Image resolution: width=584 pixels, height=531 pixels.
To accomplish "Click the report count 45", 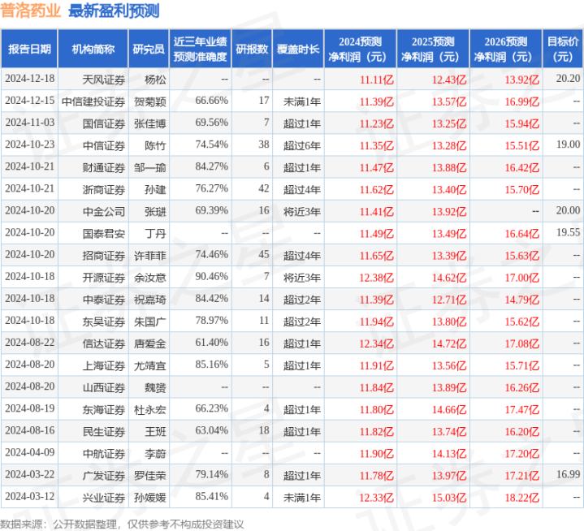I will point(264,254).
